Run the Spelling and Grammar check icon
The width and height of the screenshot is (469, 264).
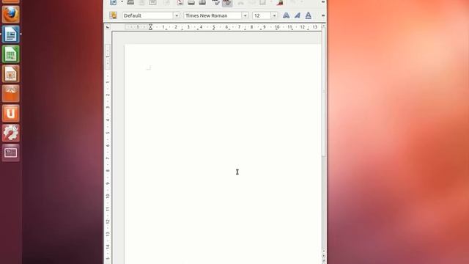(x=216, y=2)
